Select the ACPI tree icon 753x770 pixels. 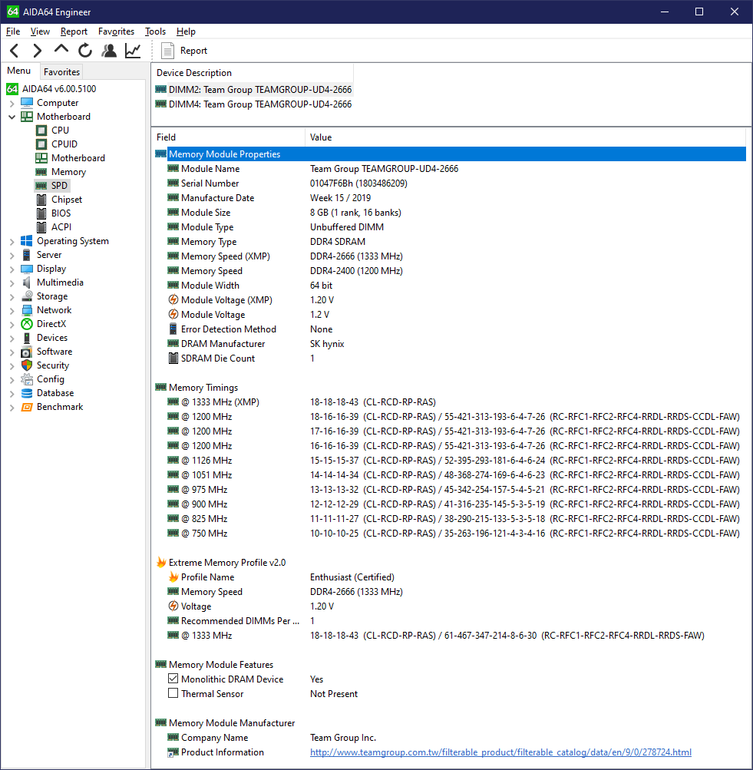(x=41, y=227)
